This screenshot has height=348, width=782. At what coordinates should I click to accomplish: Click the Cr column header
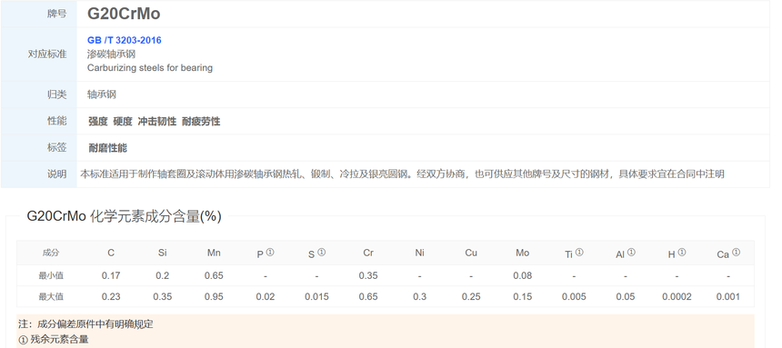point(368,253)
